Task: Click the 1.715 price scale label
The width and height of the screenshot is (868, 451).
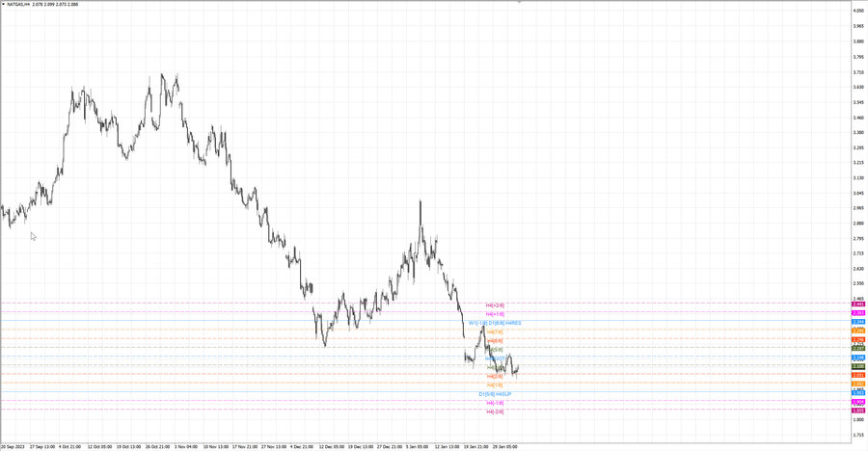Action: (x=857, y=435)
